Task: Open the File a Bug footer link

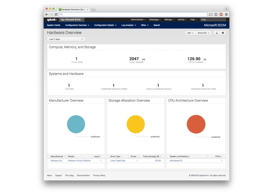Action: tap(70, 176)
